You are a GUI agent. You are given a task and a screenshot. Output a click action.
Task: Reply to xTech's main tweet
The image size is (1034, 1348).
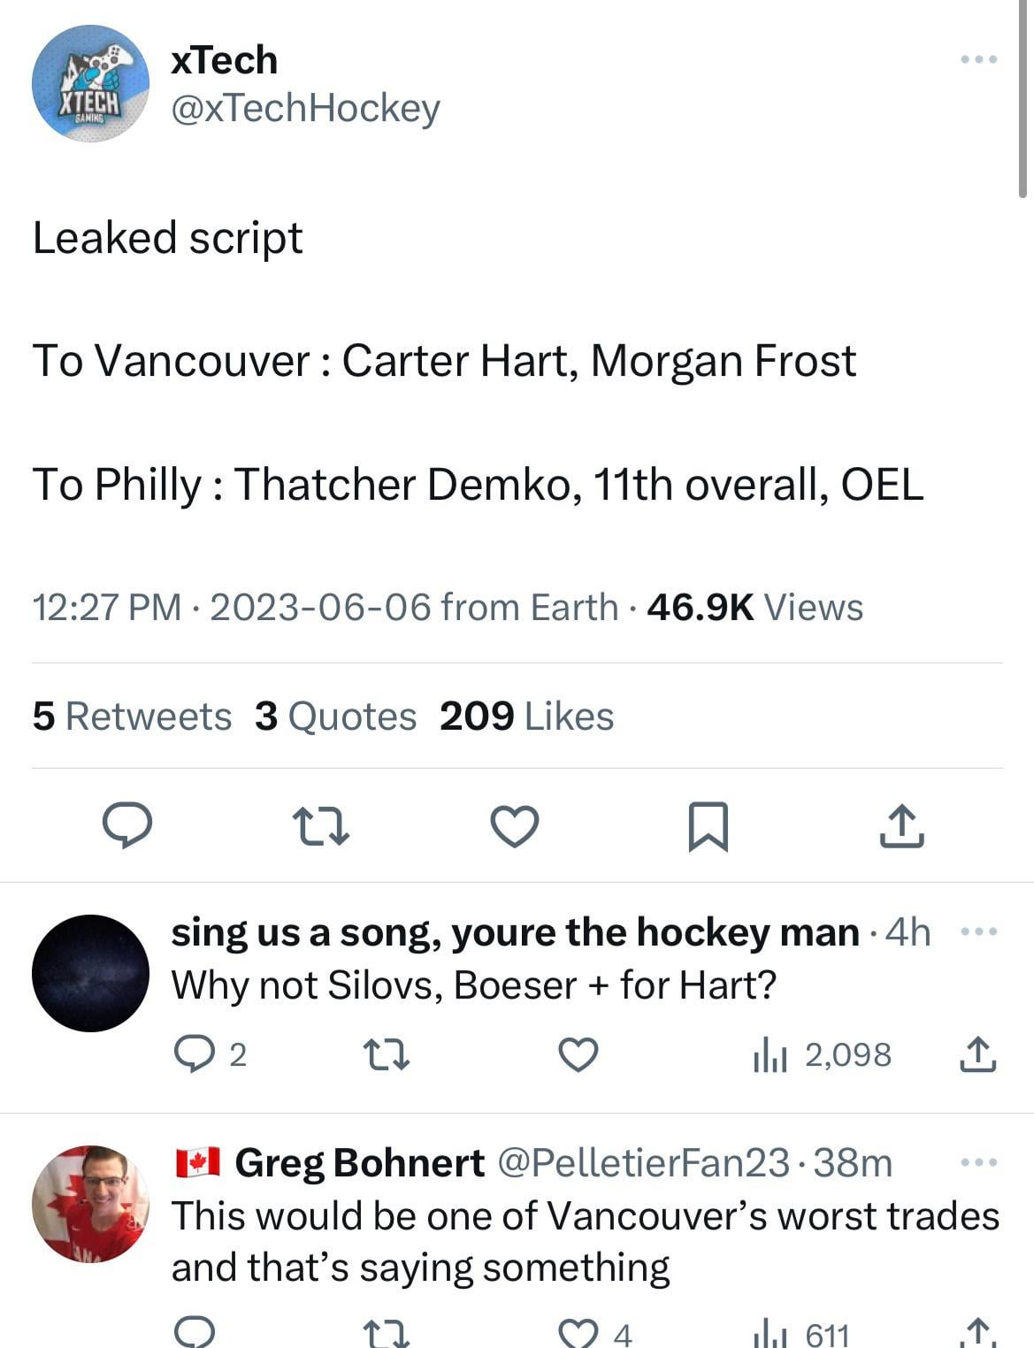(x=127, y=825)
